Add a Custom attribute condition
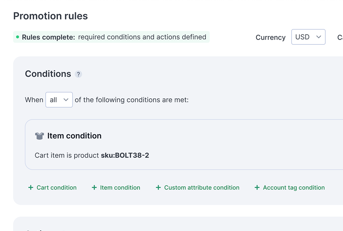The image size is (343, 231). coord(201,188)
